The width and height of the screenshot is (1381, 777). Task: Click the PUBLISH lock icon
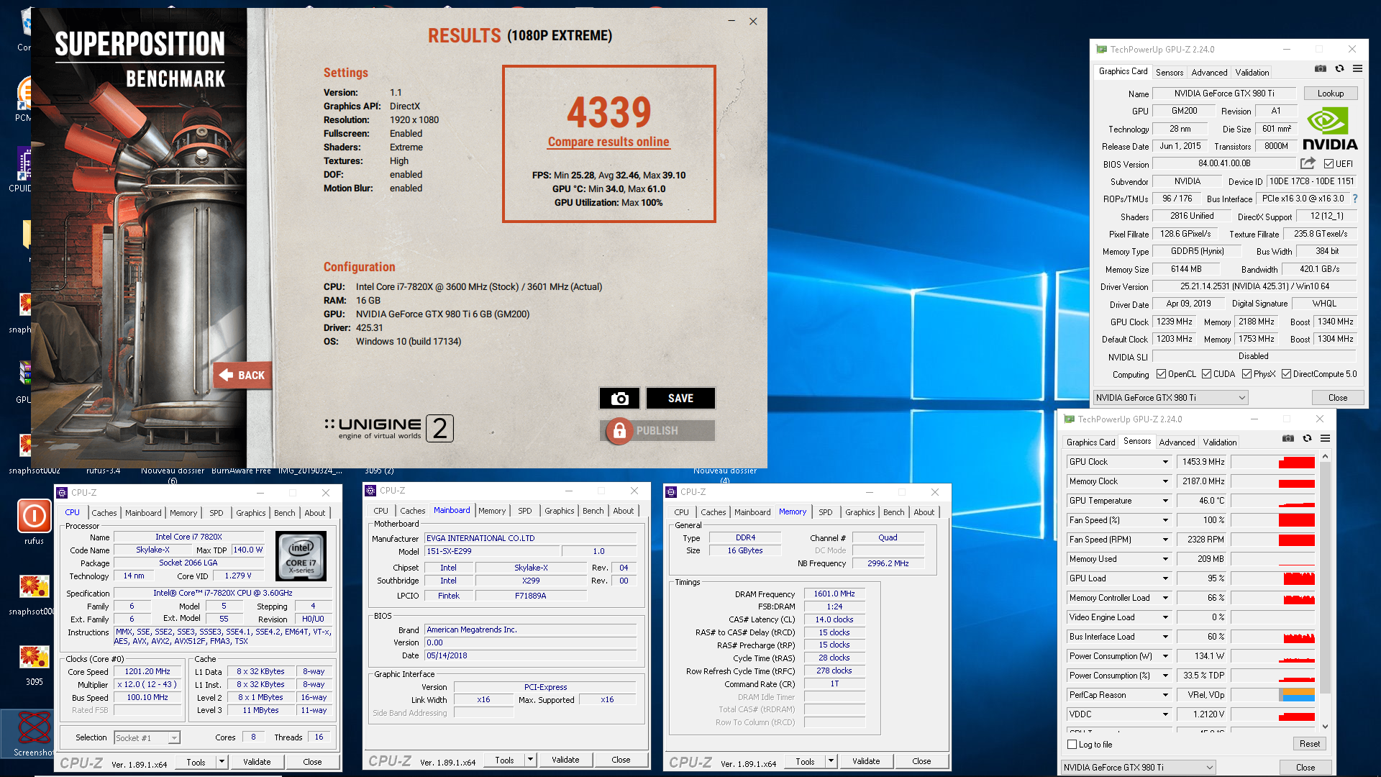[619, 431]
